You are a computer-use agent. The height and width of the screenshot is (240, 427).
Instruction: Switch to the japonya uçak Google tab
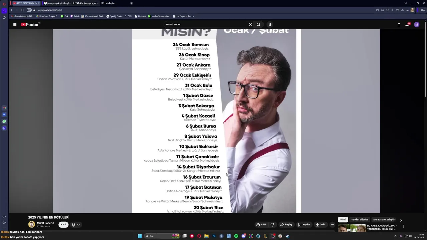coord(57,3)
